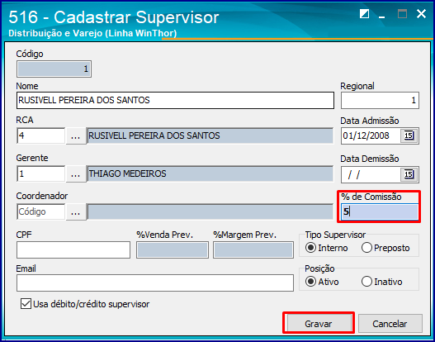This screenshot has width=435, height=342.
Task: Focus the Nome input field
Action: click(x=175, y=100)
